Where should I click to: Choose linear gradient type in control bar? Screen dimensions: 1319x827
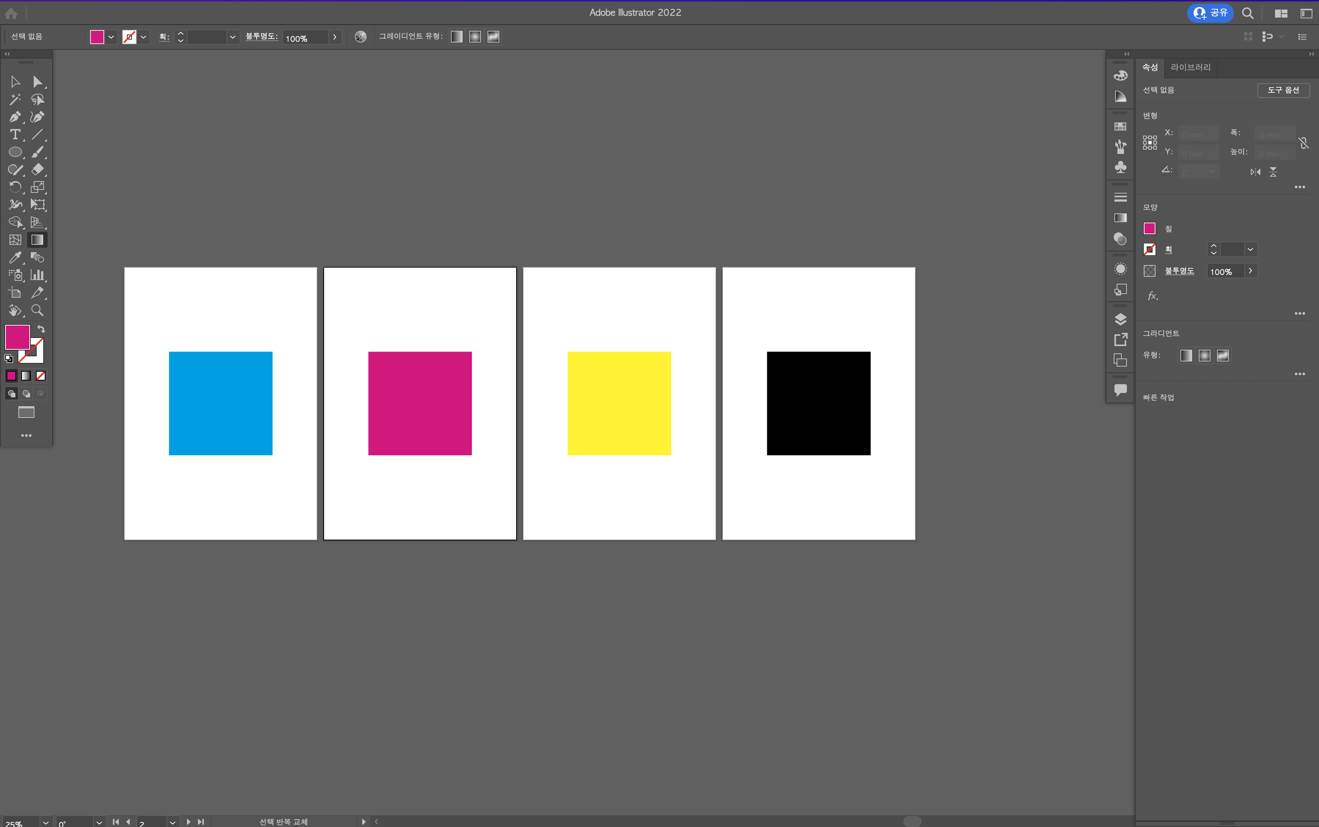click(457, 37)
